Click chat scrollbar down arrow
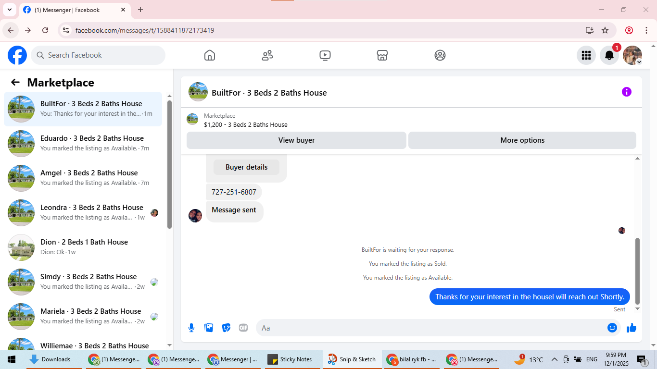Viewport: 657px width, 369px height. click(638, 308)
